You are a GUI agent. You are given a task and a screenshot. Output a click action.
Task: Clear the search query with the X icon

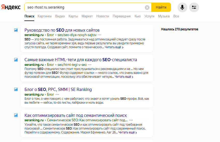pyautogui.click(x=147, y=8)
